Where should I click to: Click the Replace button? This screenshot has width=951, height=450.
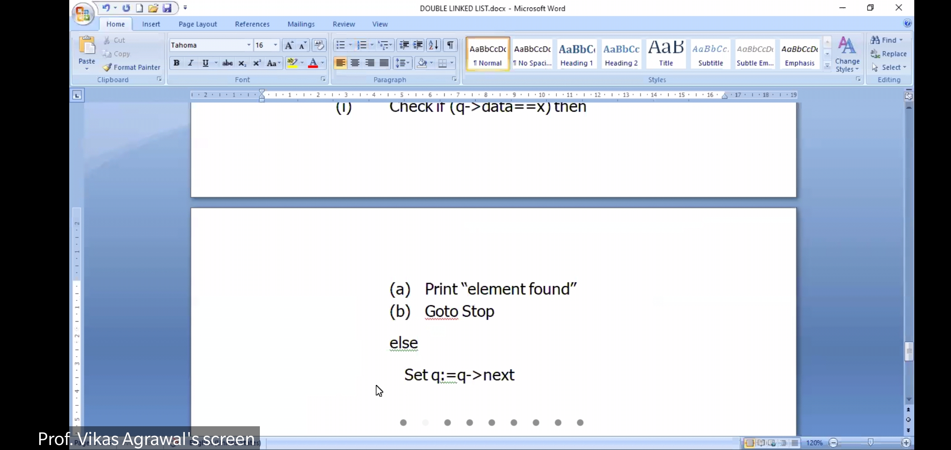[x=889, y=54]
